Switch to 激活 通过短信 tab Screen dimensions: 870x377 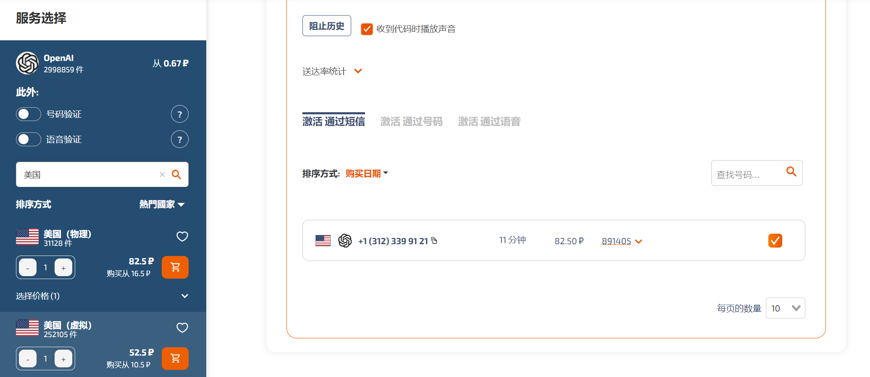(x=334, y=121)
